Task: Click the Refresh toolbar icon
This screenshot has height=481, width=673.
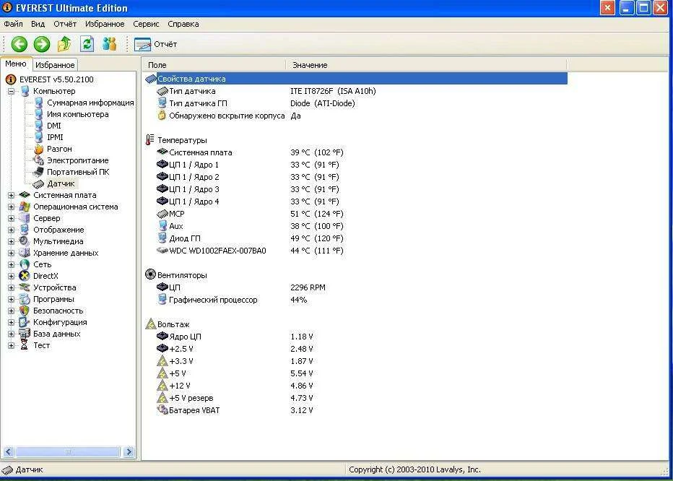Action: 87,44
